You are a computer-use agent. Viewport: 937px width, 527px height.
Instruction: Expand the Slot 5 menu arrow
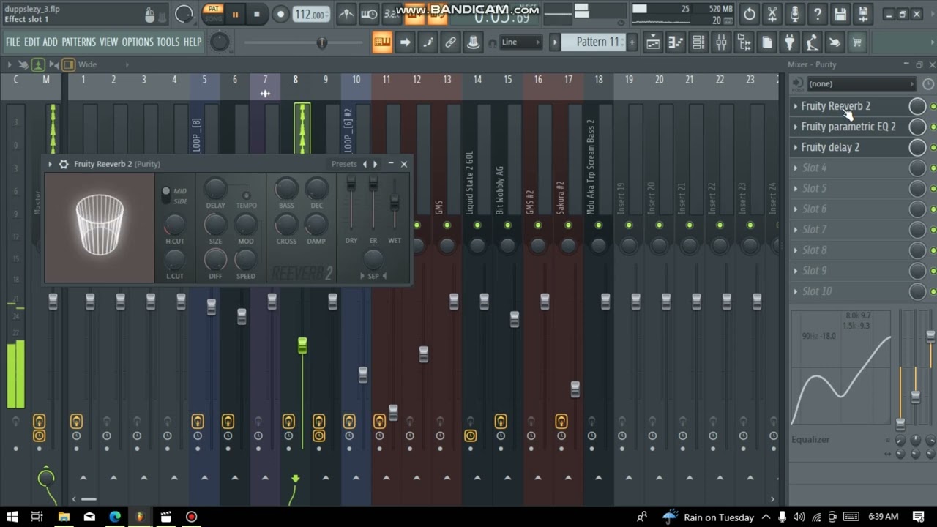point(796,188)
